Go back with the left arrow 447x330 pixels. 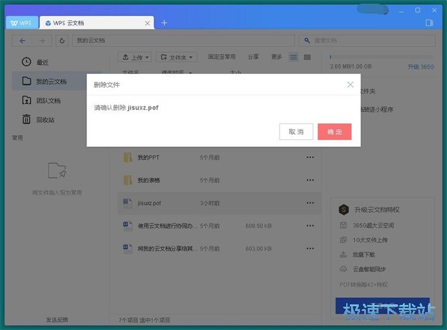22,41
